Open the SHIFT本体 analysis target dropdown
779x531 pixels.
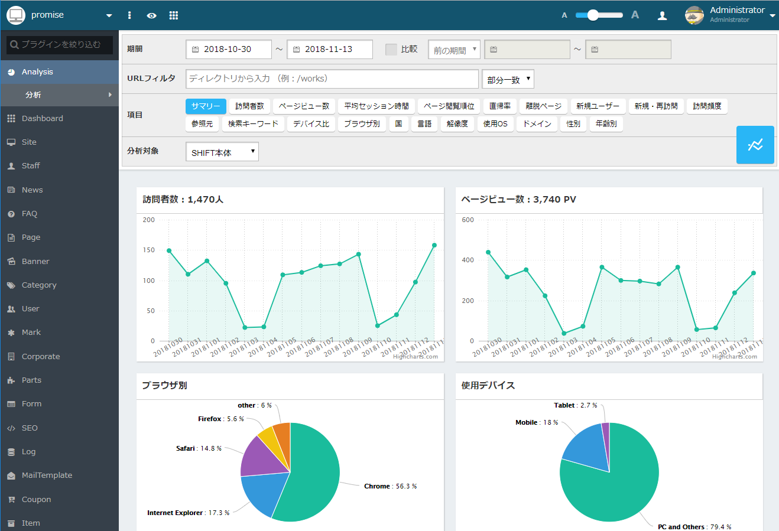(x=222, y=152)
